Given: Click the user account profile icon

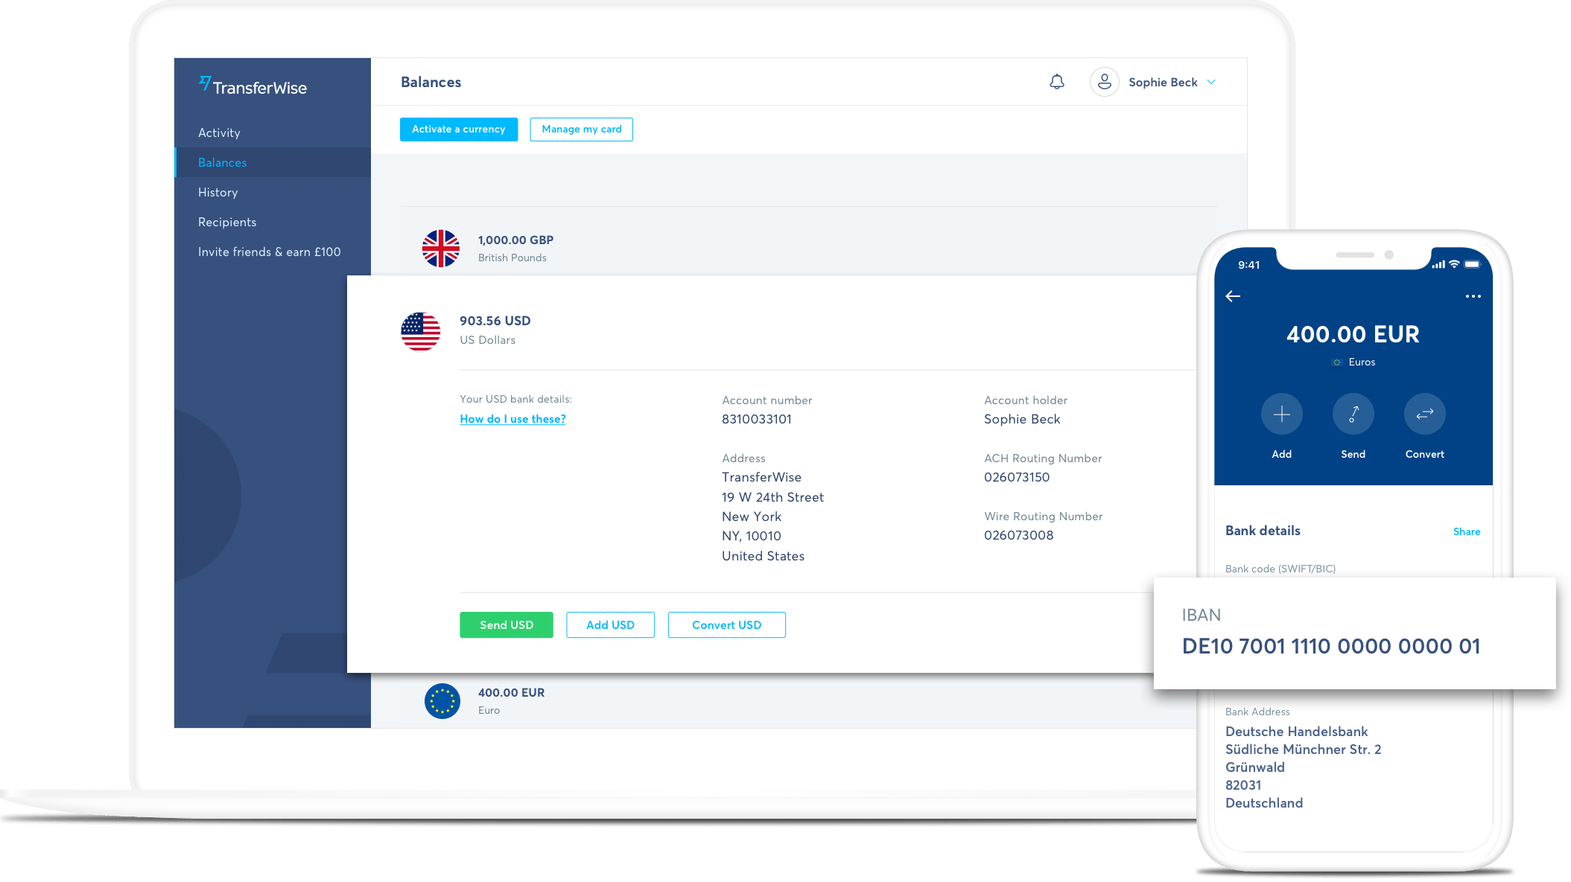Looking at the screenshot, I should point(1104,82).
